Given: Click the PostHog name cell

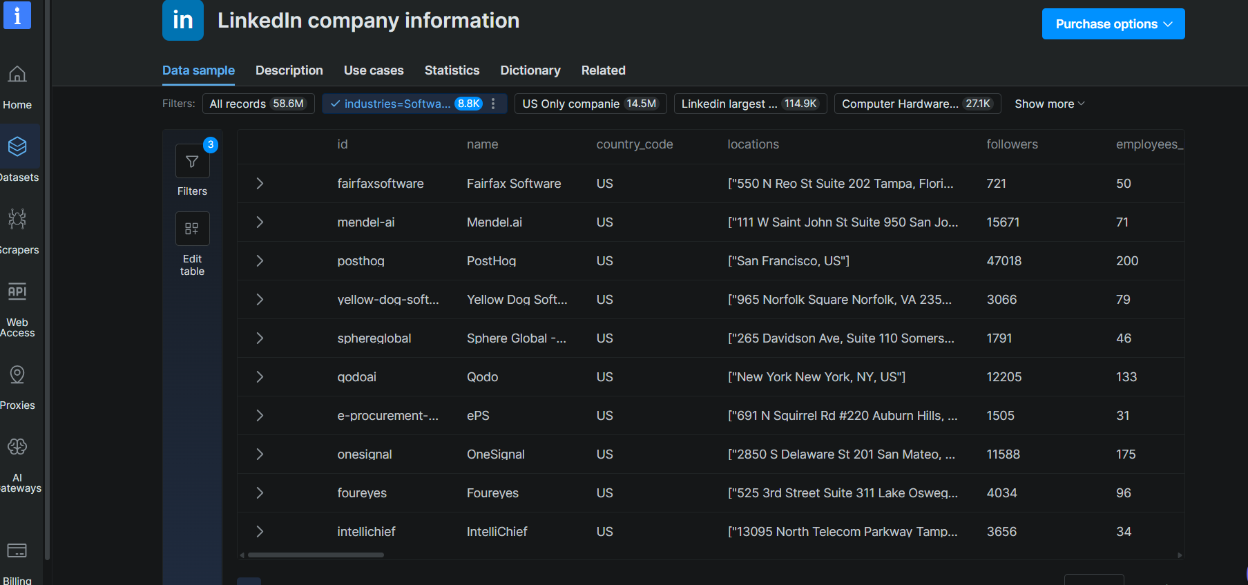Looking at the screenshot, I should tap(491, 261).
